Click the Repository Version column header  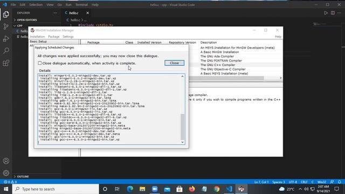(x=182, y=43)
